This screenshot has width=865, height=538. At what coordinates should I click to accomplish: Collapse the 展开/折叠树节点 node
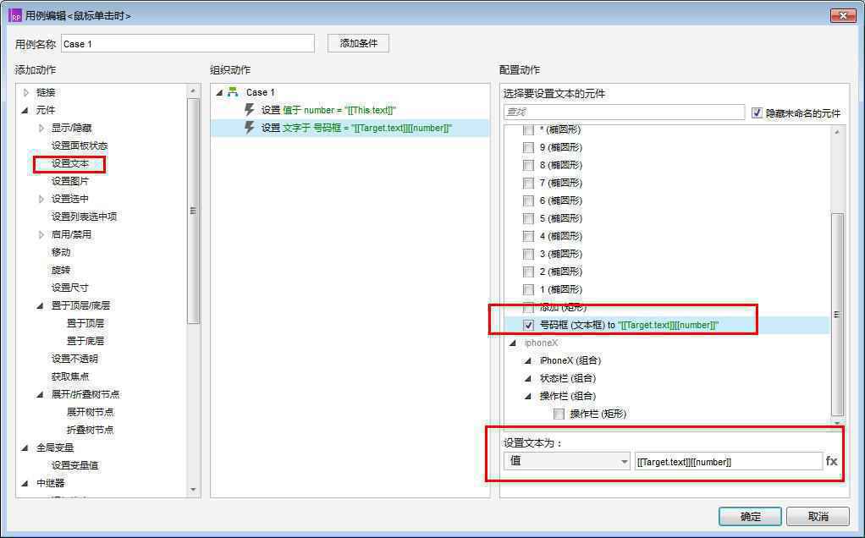pyautogui.click(x=41, y=394)
